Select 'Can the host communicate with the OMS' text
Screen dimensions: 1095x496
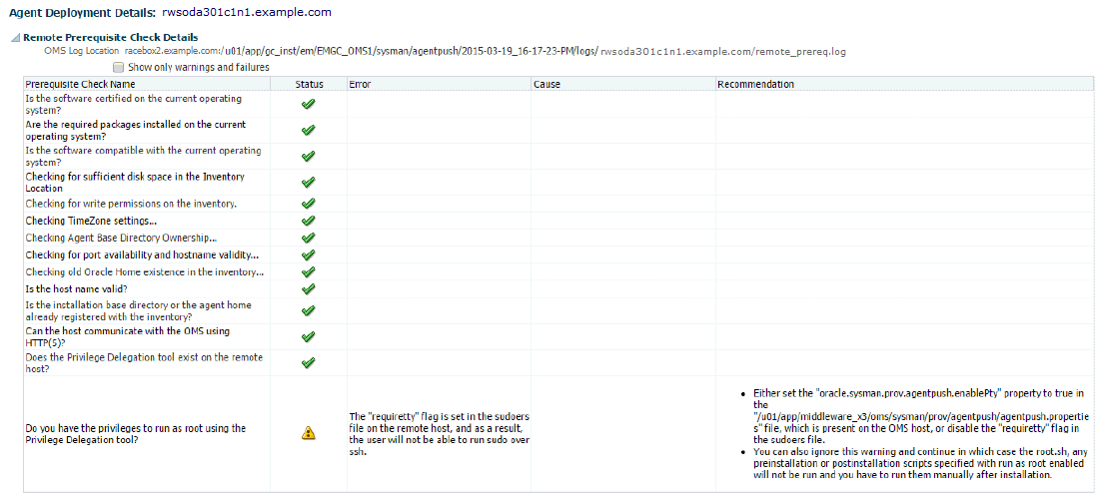(128, 336)
